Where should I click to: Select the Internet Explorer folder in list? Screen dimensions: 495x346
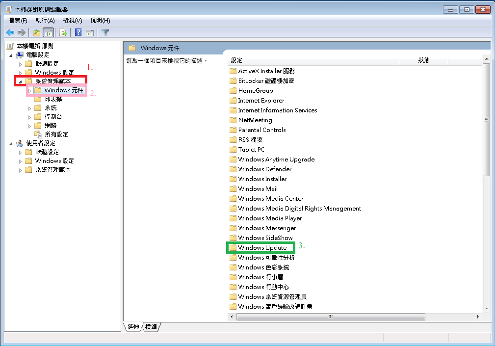[261, 101]
